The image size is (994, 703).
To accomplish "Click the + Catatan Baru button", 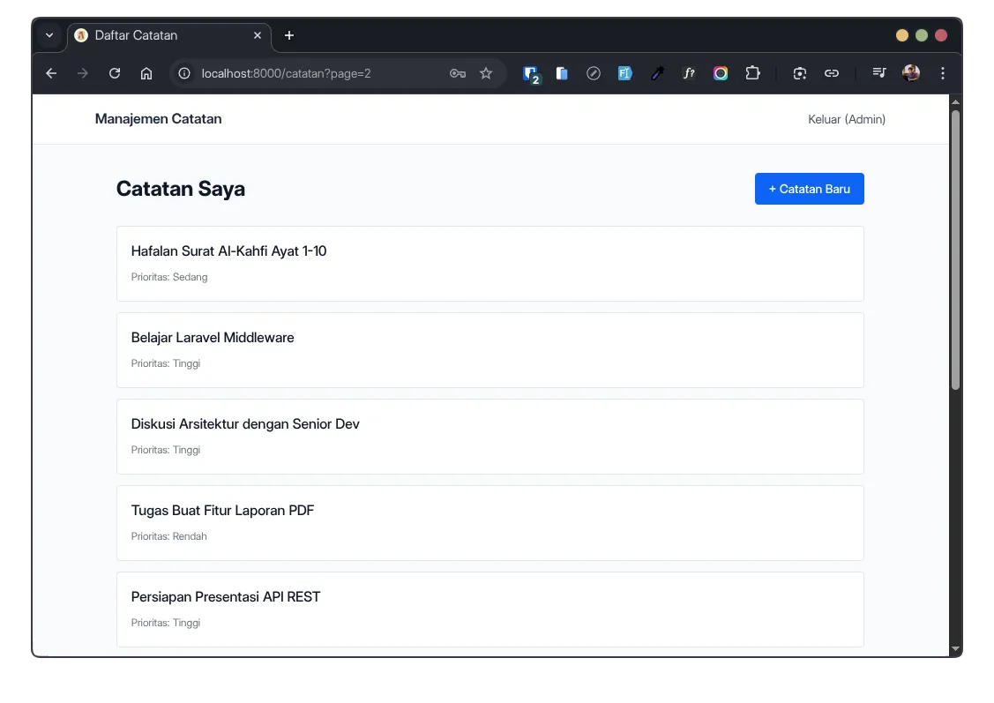I will pyautogui.click(x=809, y=189).
